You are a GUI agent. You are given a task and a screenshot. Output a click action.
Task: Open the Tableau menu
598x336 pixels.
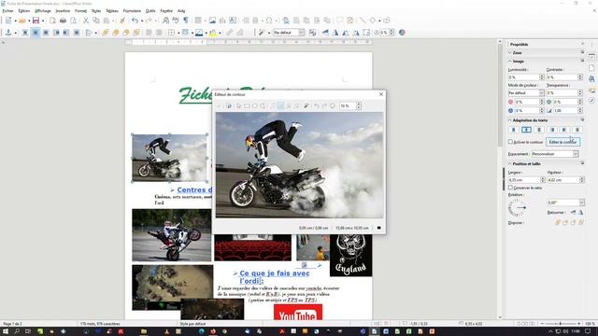tap(112, 11)
